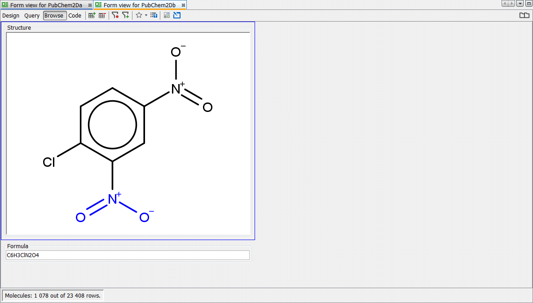Toggle Browse mode button

pyautogui.click(x=54, y=16)
